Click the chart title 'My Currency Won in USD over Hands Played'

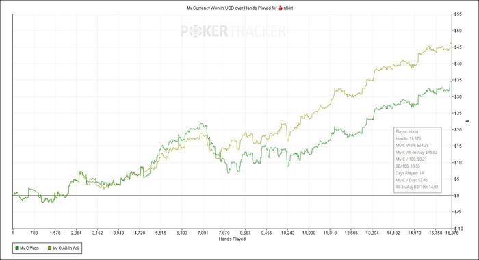229,8
